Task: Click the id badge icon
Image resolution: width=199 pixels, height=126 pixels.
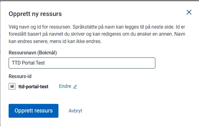Action: [x=12, y=87]
